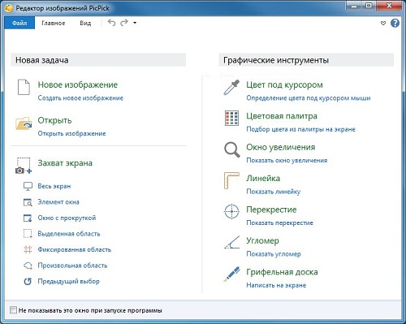406x324 pixels.
Task: Click 'Открыть изображение' link
Action: click(x=71, y=133)
